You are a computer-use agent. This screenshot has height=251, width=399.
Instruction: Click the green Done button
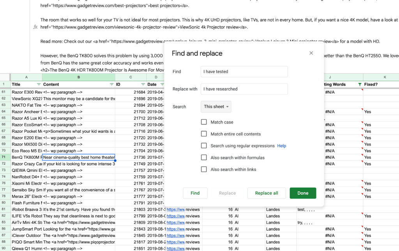click(303, 193)
